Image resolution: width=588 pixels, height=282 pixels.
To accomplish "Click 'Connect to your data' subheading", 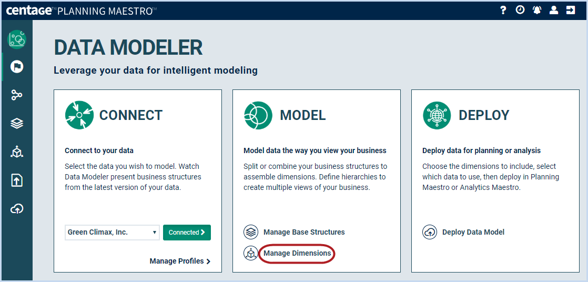I will coord(99,151).
